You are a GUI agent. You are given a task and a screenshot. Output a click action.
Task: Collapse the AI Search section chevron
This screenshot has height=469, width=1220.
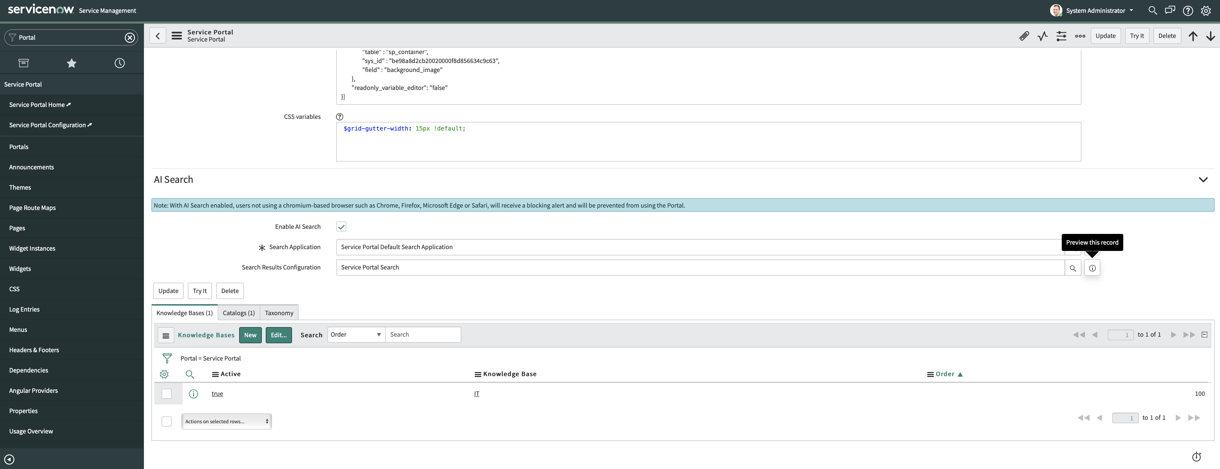point(1203,180)
